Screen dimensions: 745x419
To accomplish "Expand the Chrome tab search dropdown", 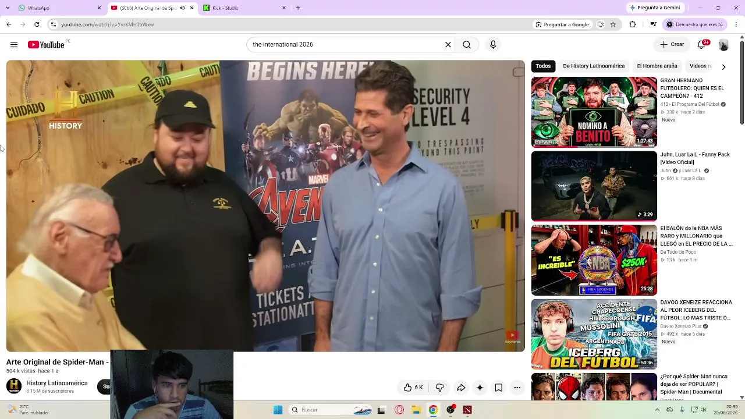I will coord(8,8).
